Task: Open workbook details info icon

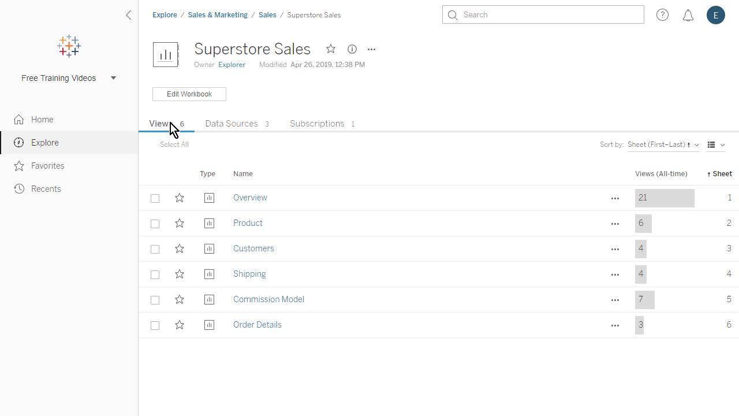Action: click(352, 49)
